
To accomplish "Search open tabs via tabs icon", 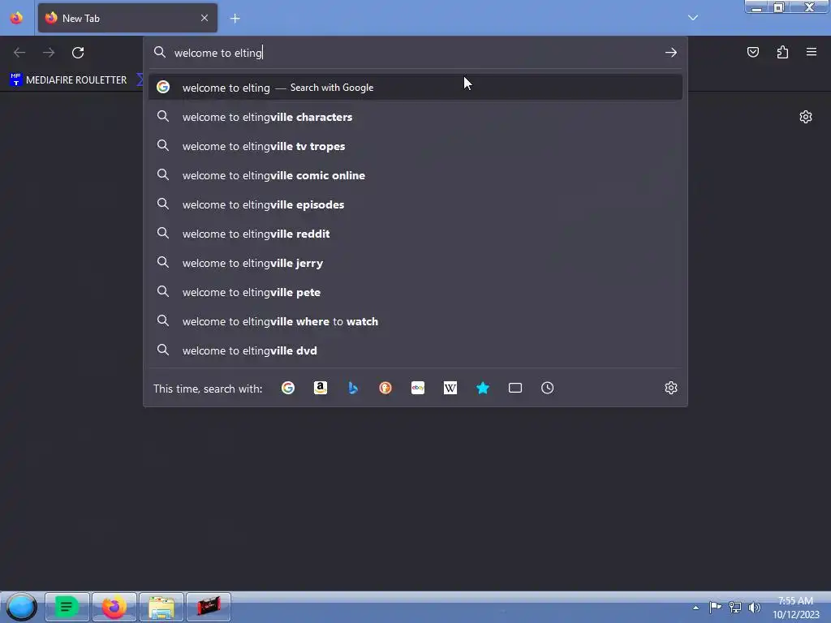I will tap(515, 388).
